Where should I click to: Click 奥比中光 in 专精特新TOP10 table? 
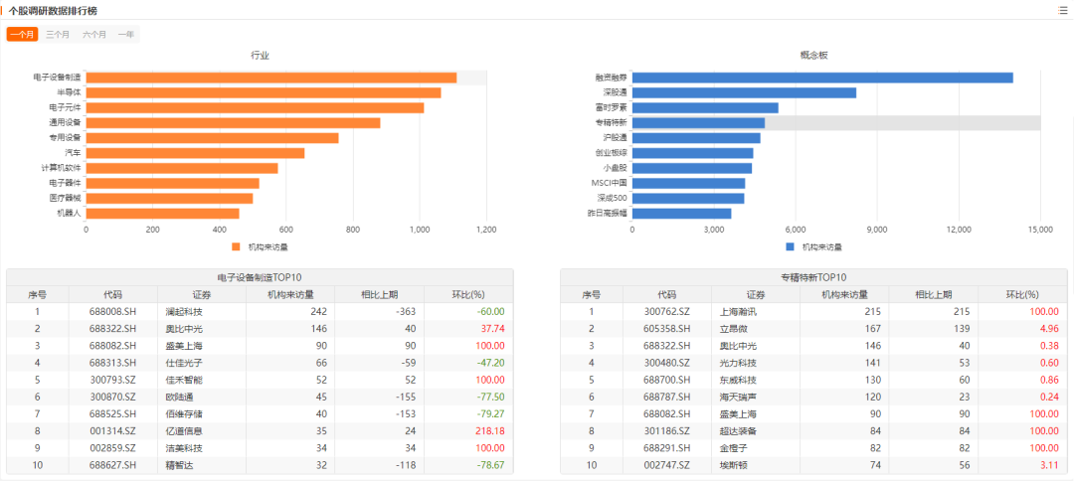coord(738,346)
